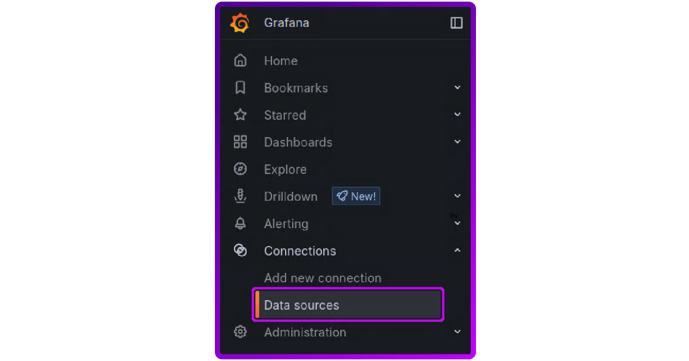Open Explore using its compass icon
689x361 pixels.
coord(240,169)
